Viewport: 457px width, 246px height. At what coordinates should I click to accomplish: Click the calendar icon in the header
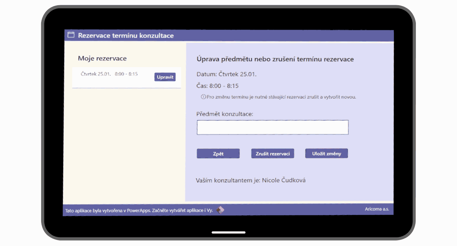click(x=71, y=35)
